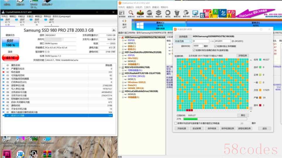This screenshot has width=282, height=158.
Task: Click the 详细信息 button
Action: tap(243, 56)
